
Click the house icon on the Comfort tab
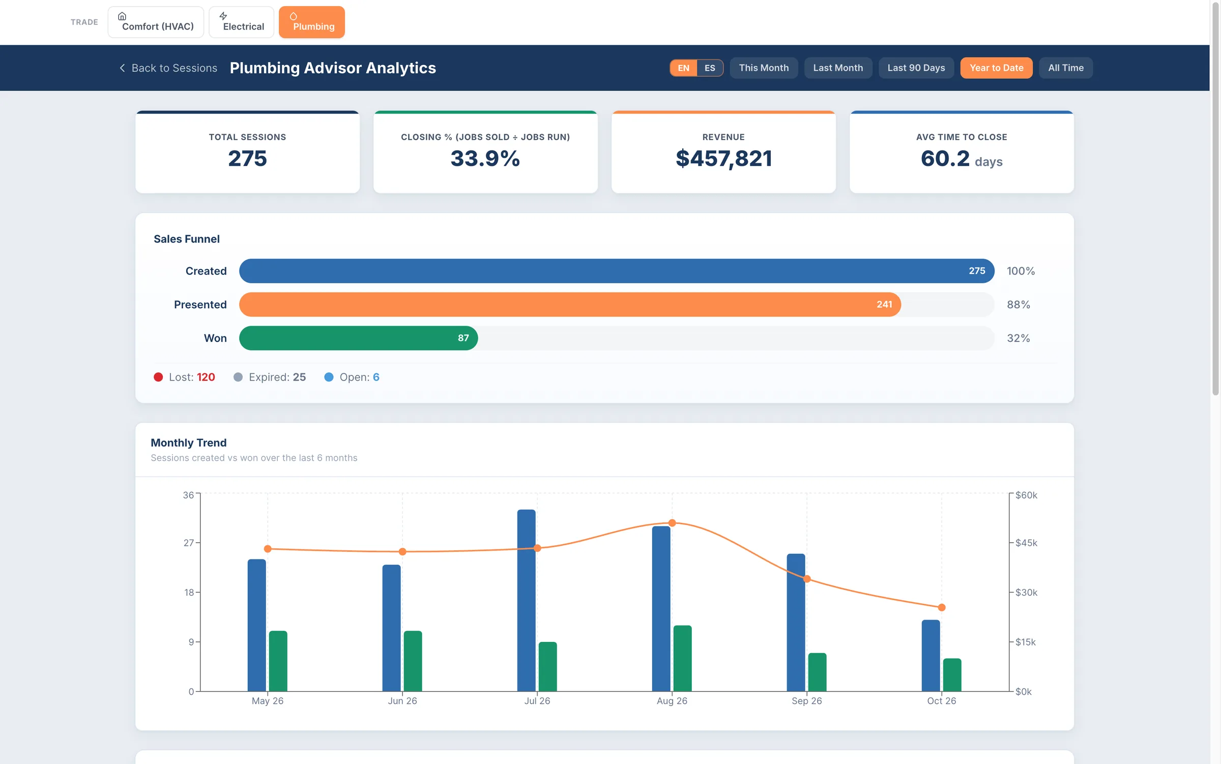coord(122,16)
